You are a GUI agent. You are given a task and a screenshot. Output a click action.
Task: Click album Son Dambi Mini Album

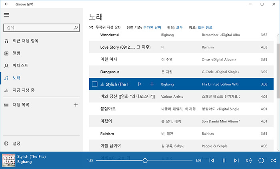tap(221, 121)
